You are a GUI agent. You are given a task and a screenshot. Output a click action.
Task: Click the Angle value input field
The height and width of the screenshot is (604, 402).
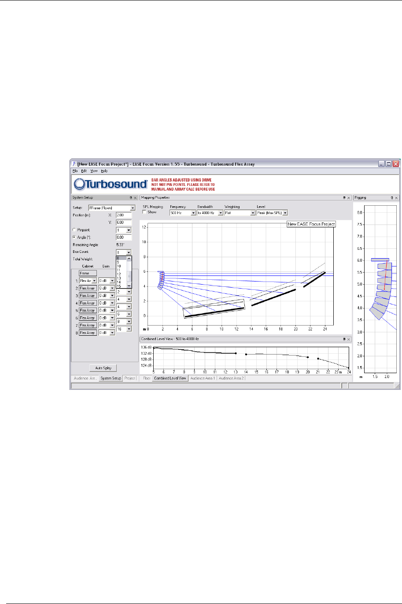pos(124,237)
